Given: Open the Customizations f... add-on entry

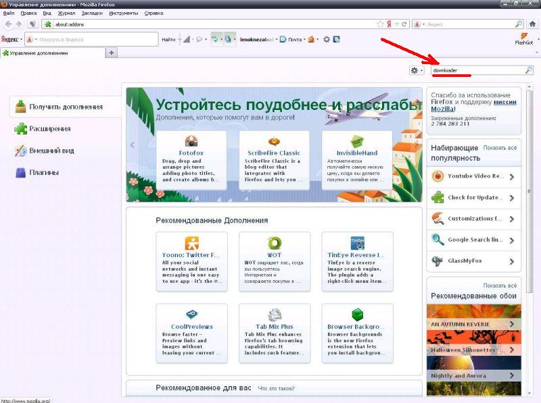Looking at the screenshot, I should coord(473,219).
